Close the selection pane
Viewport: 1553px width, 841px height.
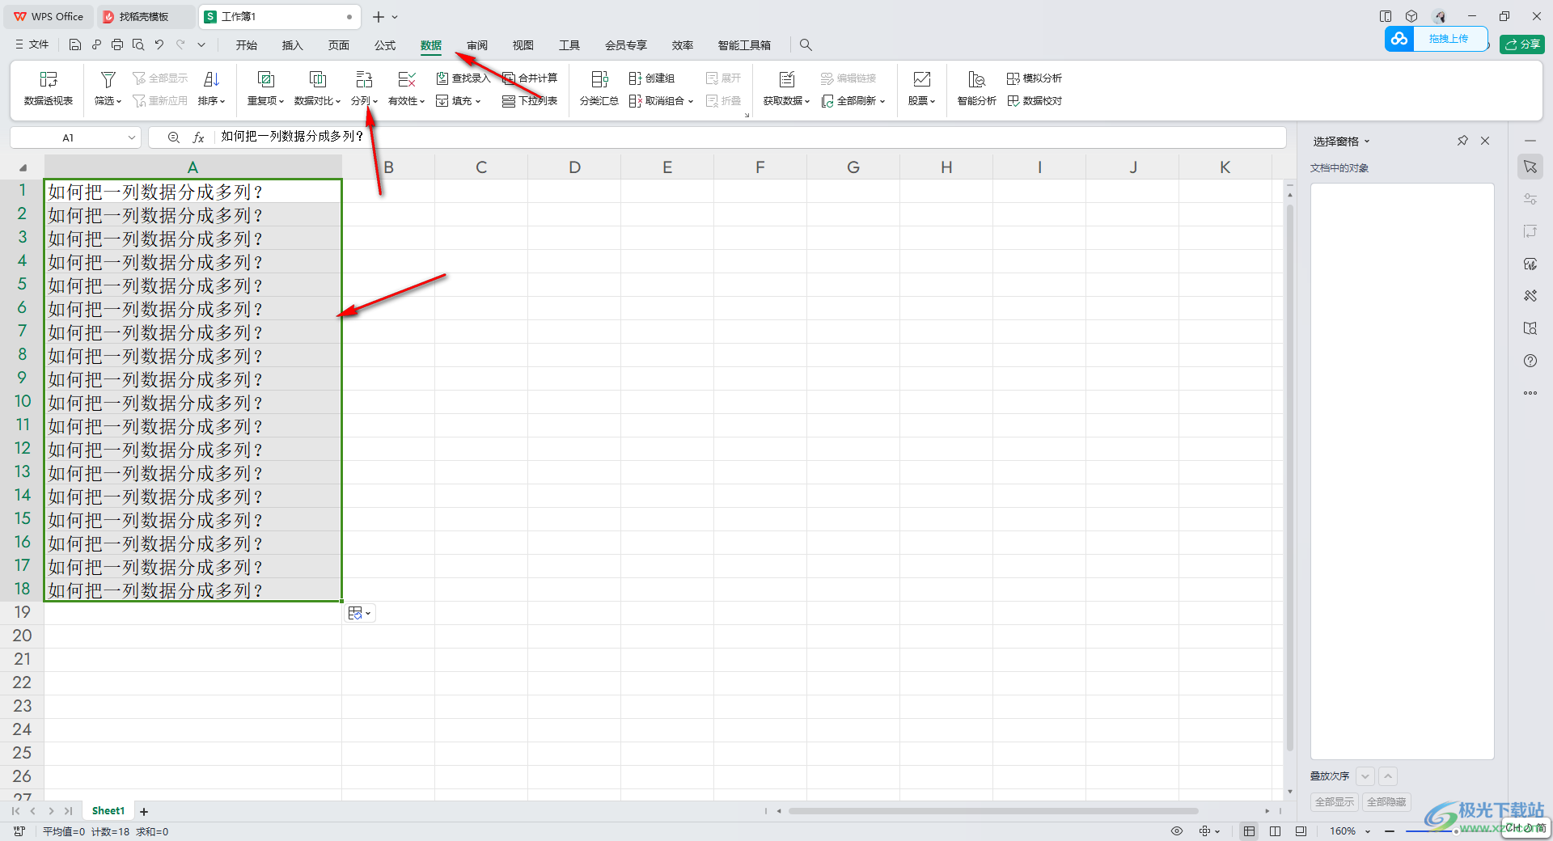point(1485,141)
